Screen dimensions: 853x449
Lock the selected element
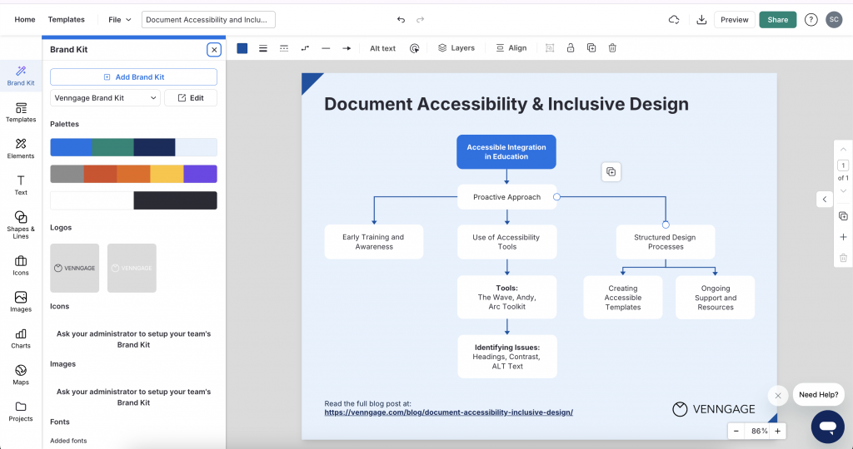pyautogui.click(x=571, y=48)
